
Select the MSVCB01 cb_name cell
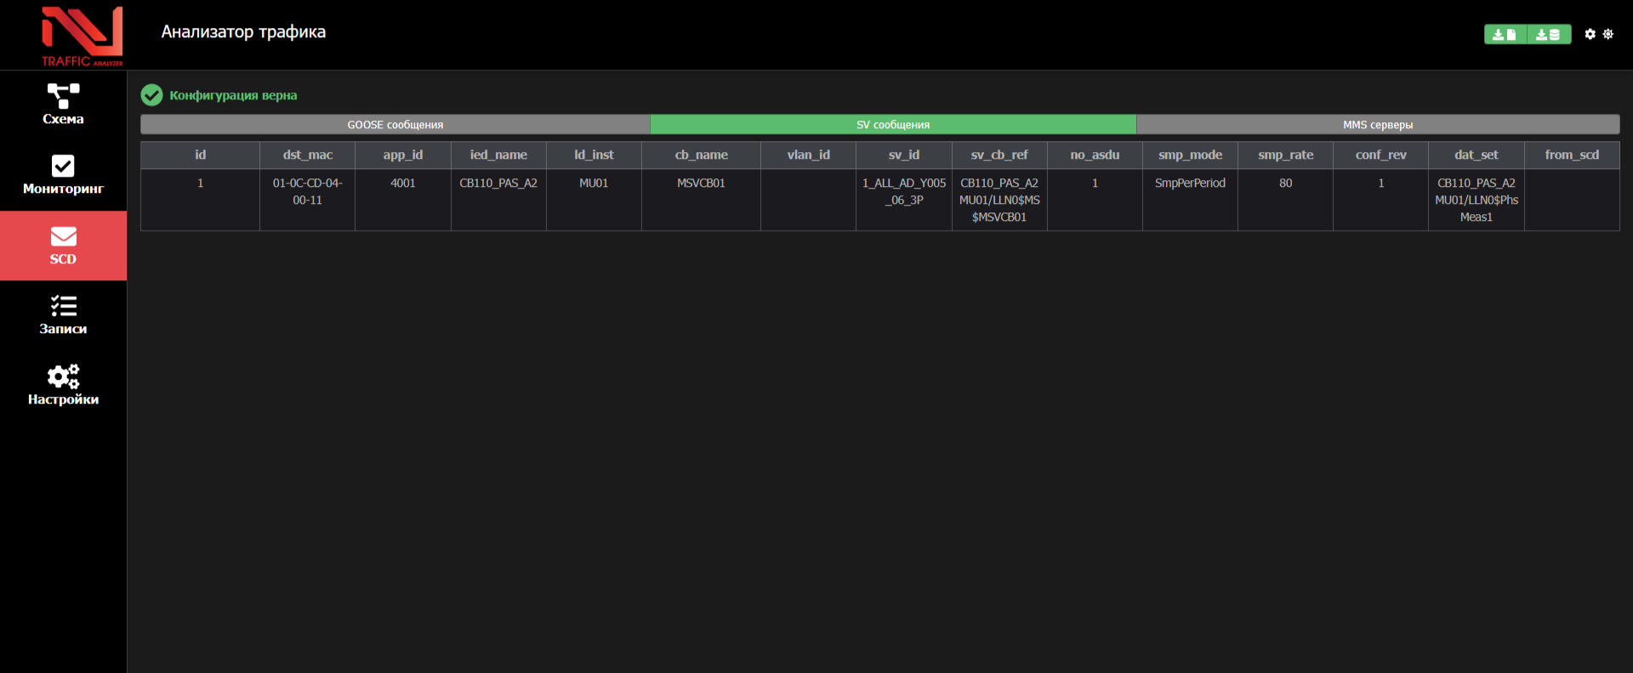pos(701,184)
